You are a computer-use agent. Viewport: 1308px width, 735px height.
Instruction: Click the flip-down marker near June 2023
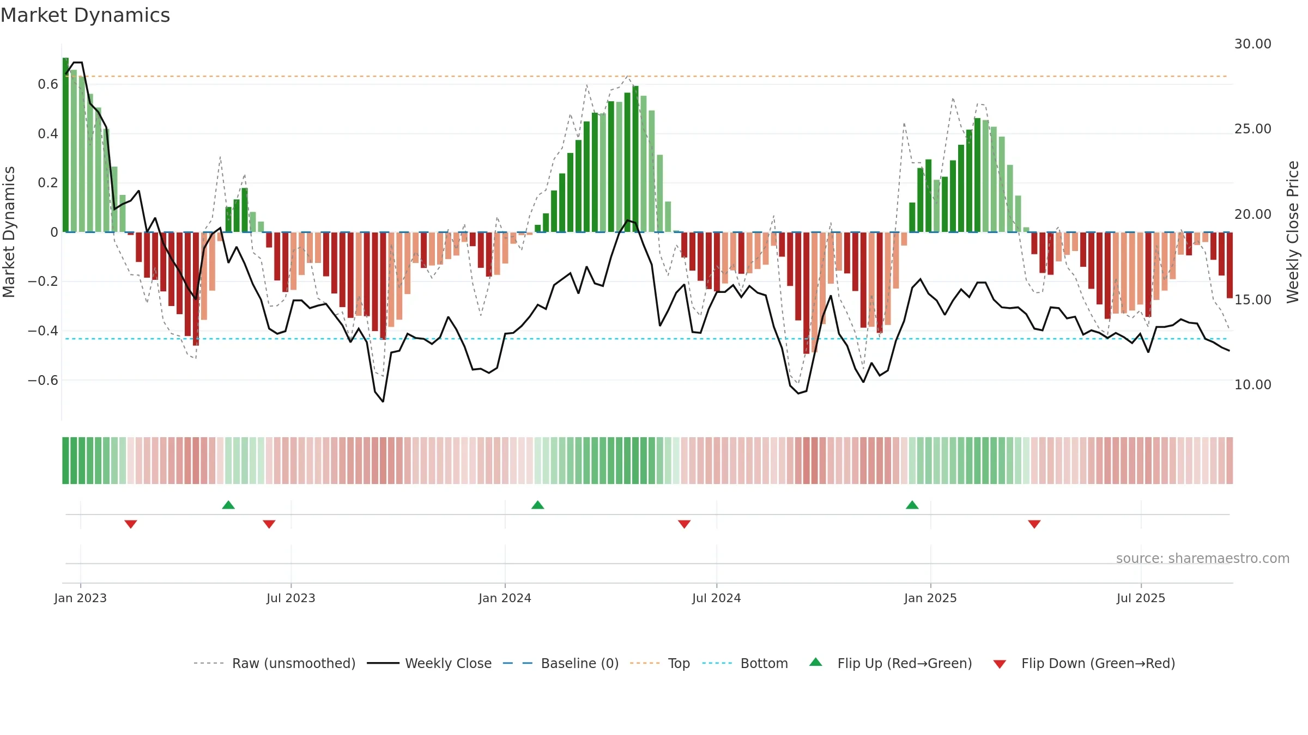click(x=269, y=524)
